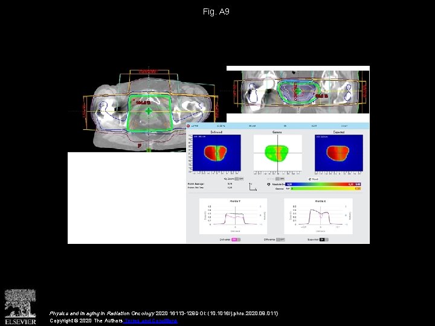This screenshot has width=435, height=326.
Task: Toggle the black Expected ON switch
Action: click(324, 240)
